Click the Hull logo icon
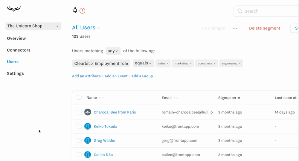 point(14,9)
